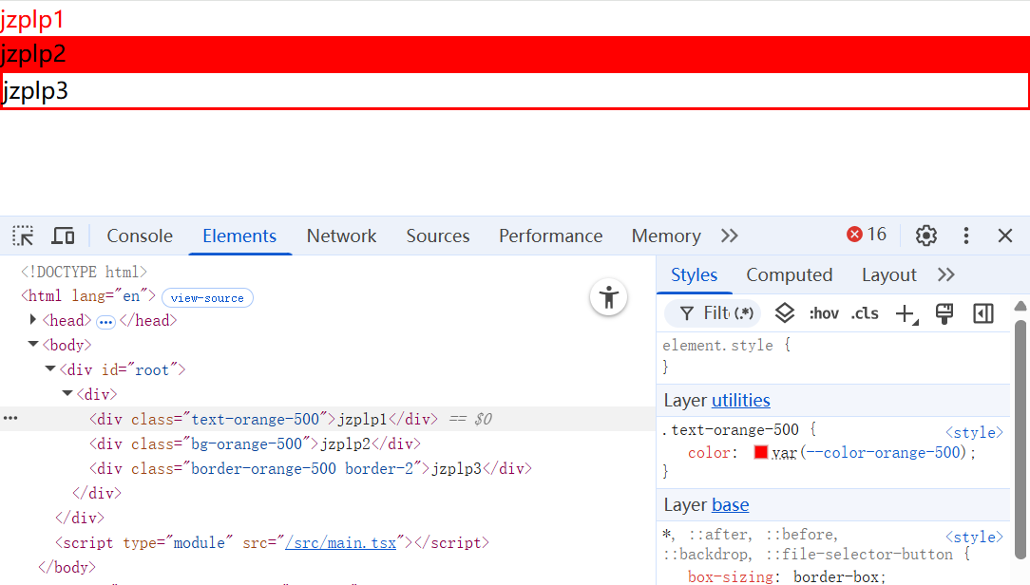Show more DevTools panels via double chevron

click(x=730, y=236)
